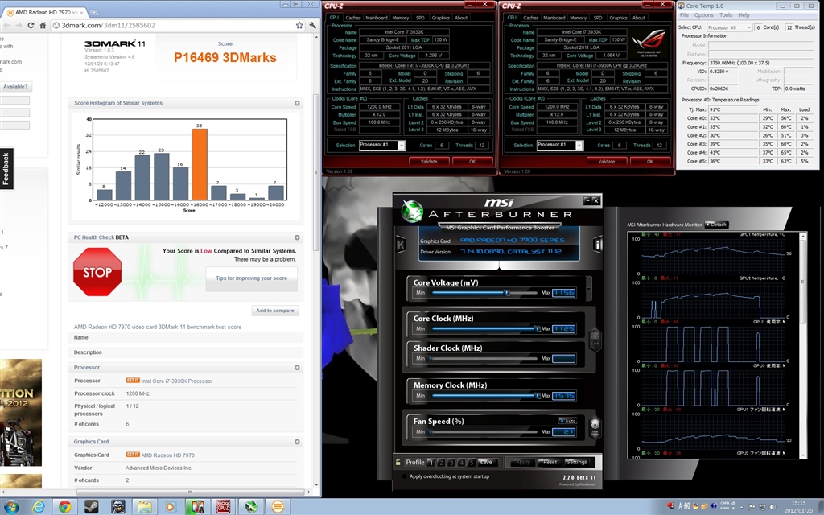The image size is (824, 515).
Task: Open Processor #1 selection in left CPU-Z
Action: 382,145
